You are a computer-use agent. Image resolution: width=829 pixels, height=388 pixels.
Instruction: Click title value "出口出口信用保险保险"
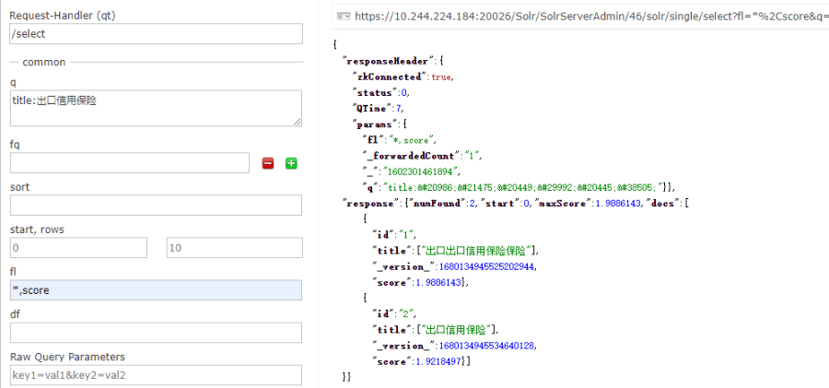[476, 251]
